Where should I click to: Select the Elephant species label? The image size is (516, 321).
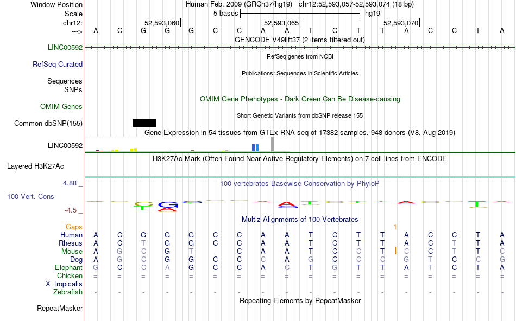click(x=69, y=267)
